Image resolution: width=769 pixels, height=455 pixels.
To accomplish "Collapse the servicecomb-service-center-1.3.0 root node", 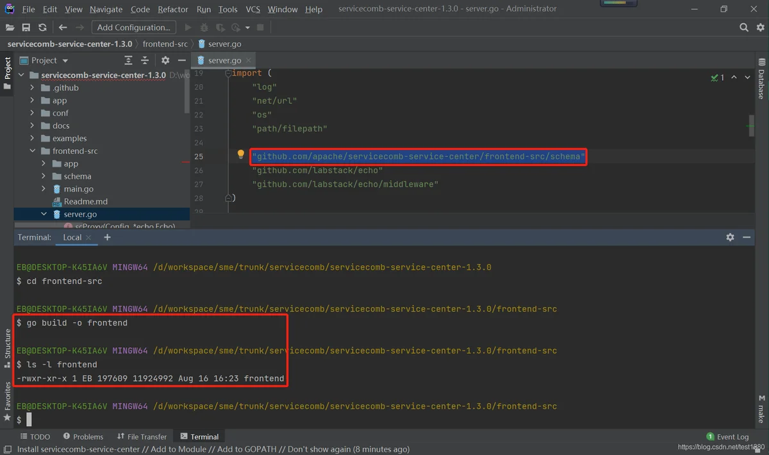I will tap(22, 75).
